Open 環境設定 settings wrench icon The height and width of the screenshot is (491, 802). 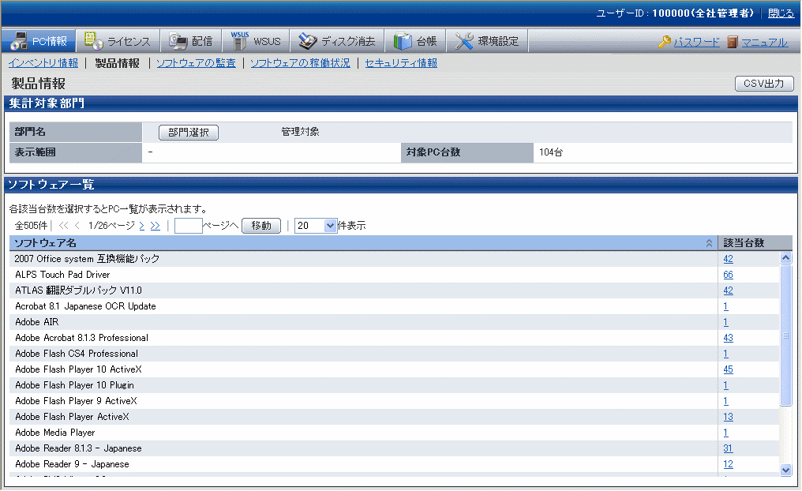tap(465, 41)
